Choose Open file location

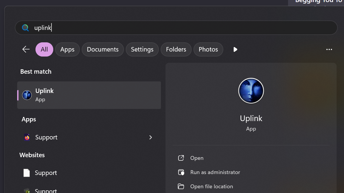coord(211,186)
